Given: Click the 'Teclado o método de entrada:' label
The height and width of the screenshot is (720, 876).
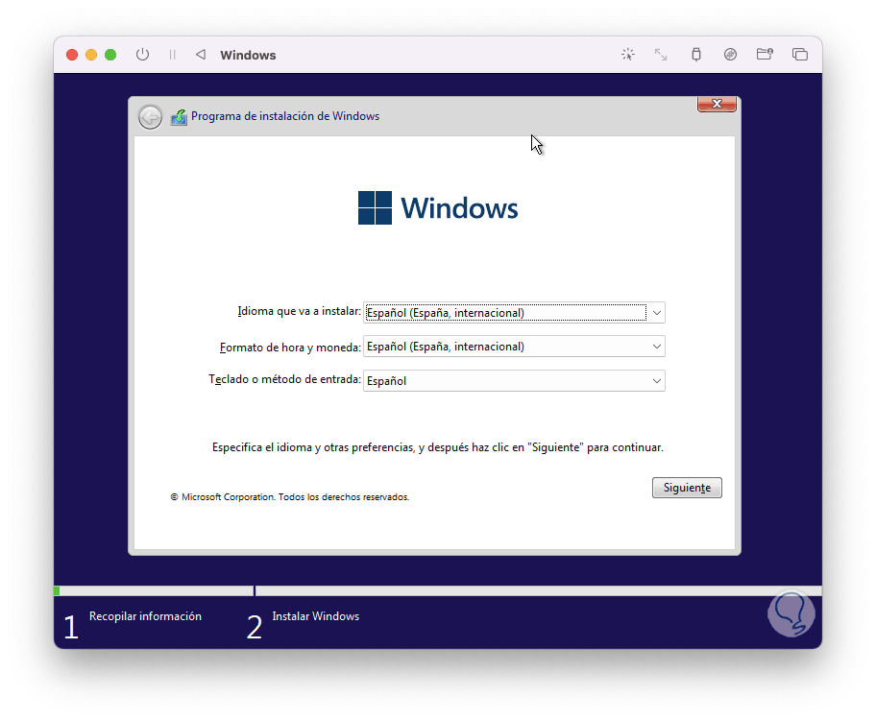Looking at the screenshot, I should click(284, 379).
